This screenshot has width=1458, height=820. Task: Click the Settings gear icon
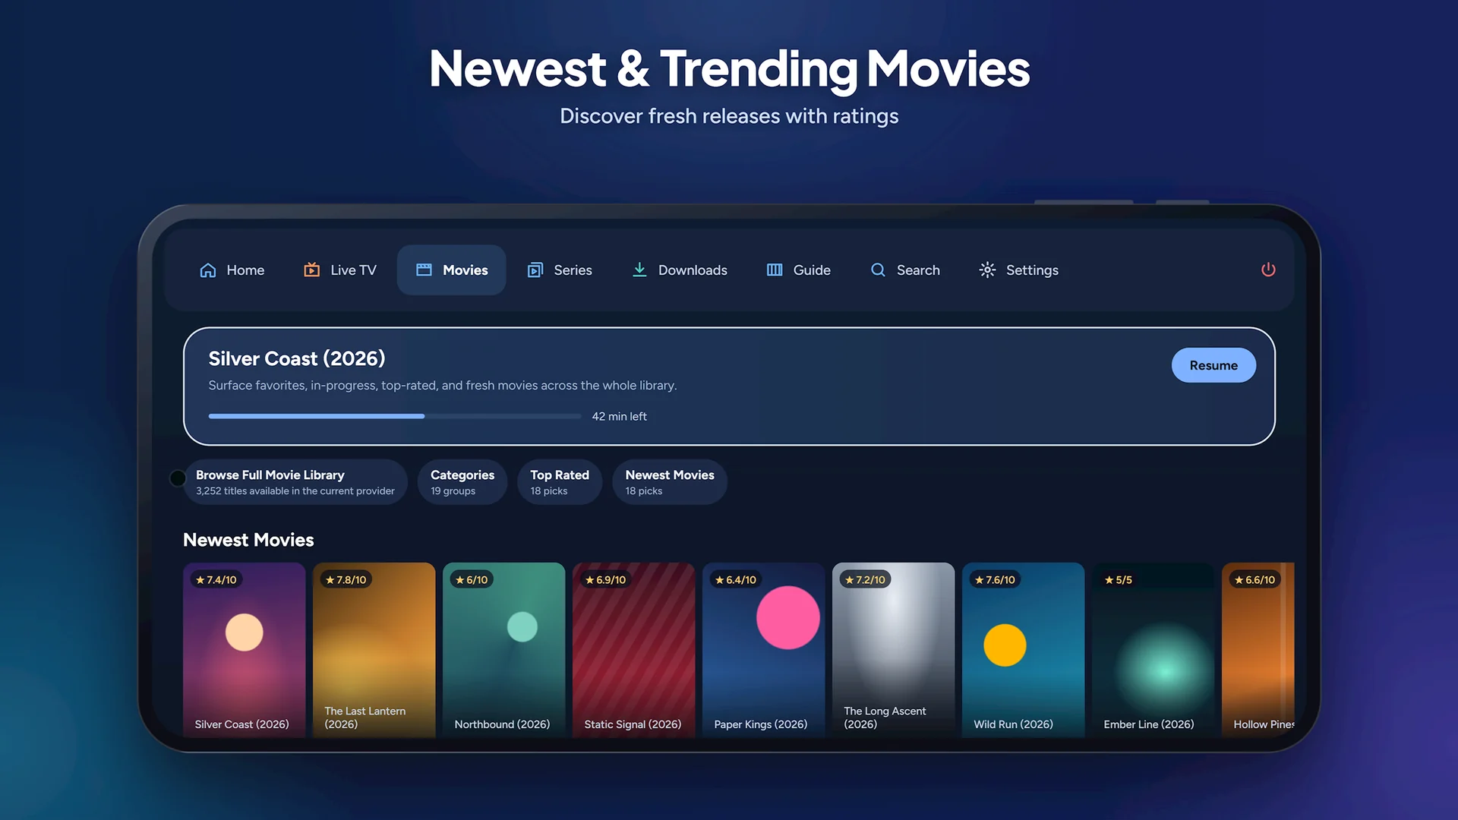click(987, 270)
